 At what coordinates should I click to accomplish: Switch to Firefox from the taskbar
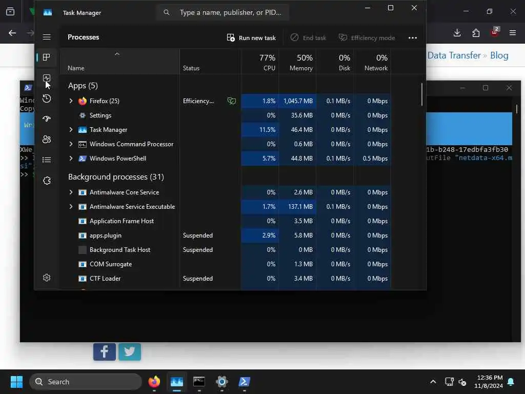click(x=154, y=382)
